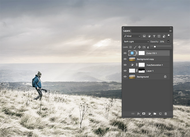Screen dimensions: 190x137
Task: Select the Layers panel tab
Action: tap(127, 31)
